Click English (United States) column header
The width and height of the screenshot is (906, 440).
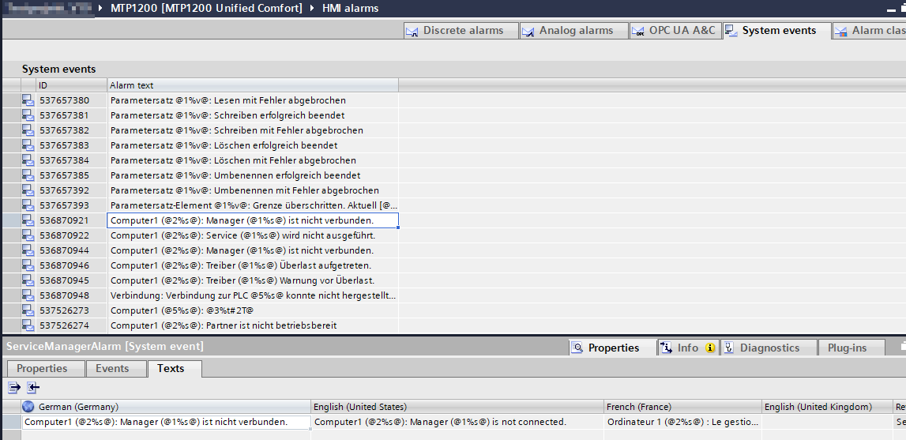[x=457, y=407]
